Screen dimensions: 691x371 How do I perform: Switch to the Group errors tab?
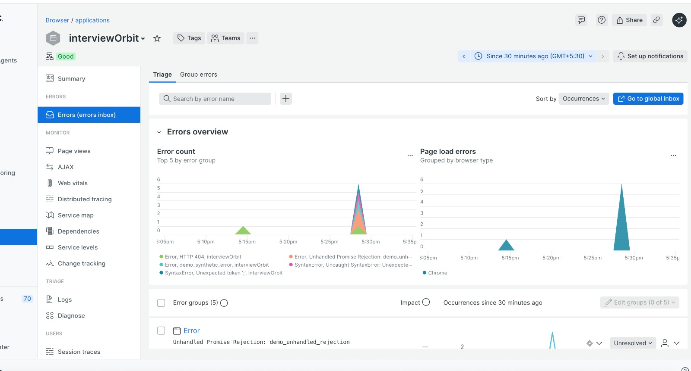click(x=198, y=75)
